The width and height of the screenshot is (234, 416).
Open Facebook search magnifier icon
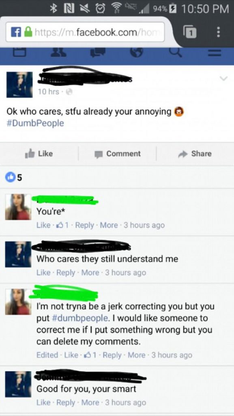point(176,52)
